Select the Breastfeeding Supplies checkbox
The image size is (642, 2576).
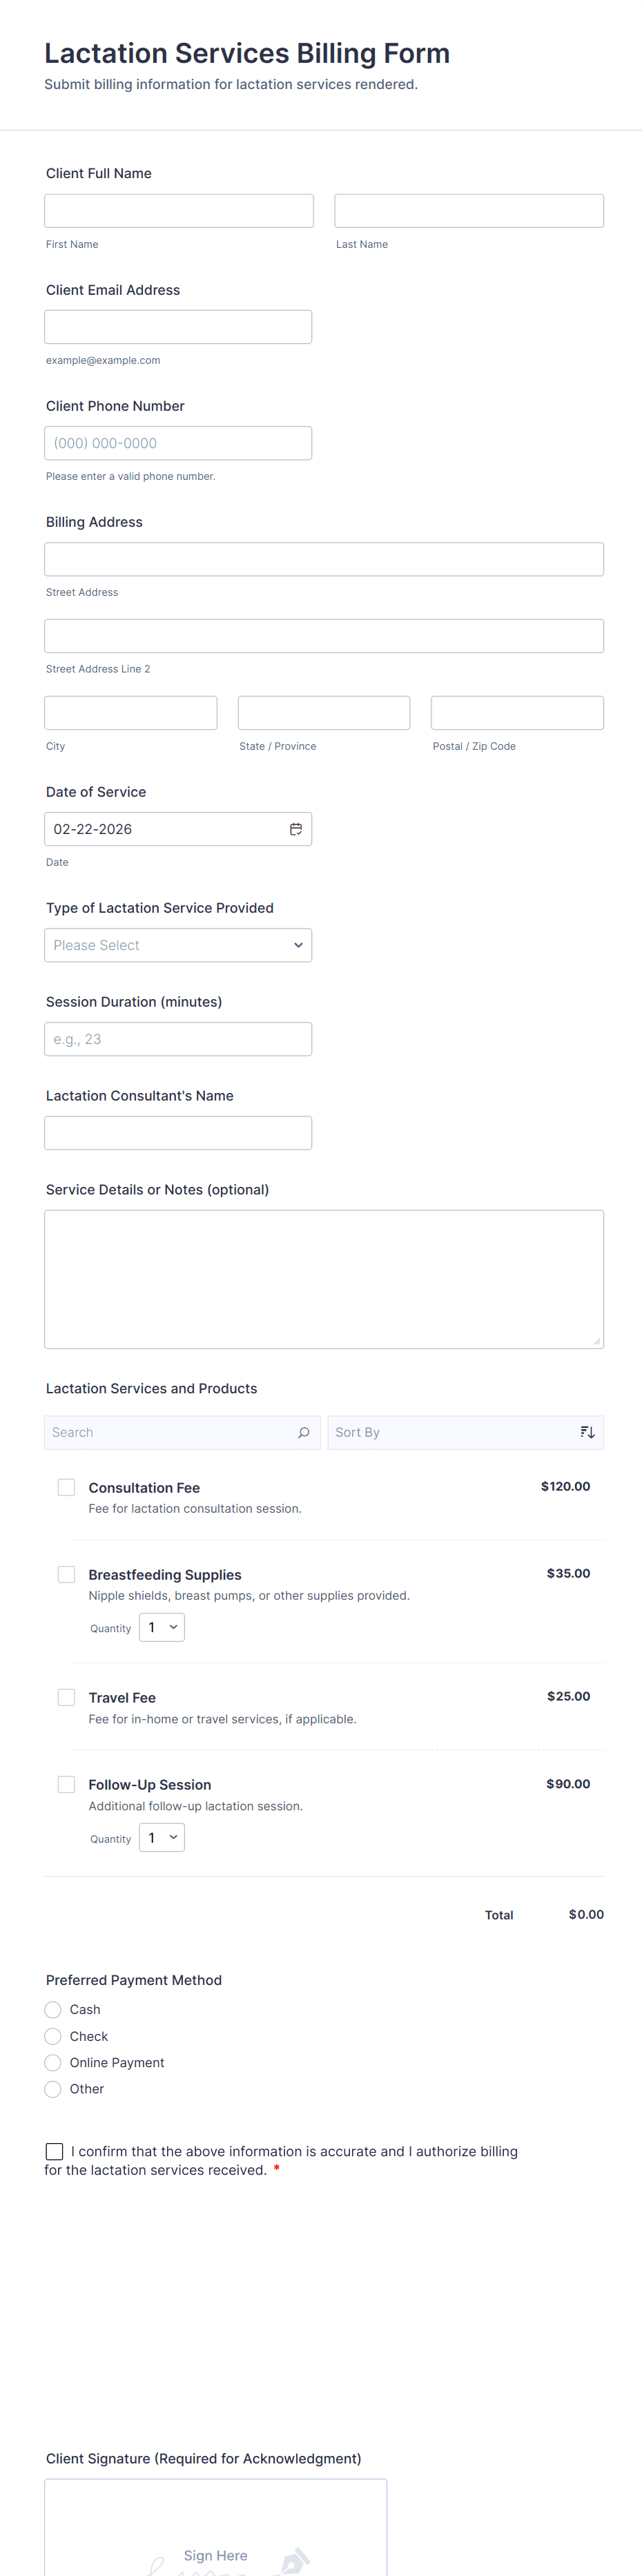click(67, 1574)
